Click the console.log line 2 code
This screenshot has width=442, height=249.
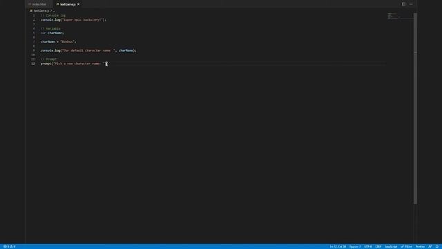pyautogui.click(x=73, y=20)
